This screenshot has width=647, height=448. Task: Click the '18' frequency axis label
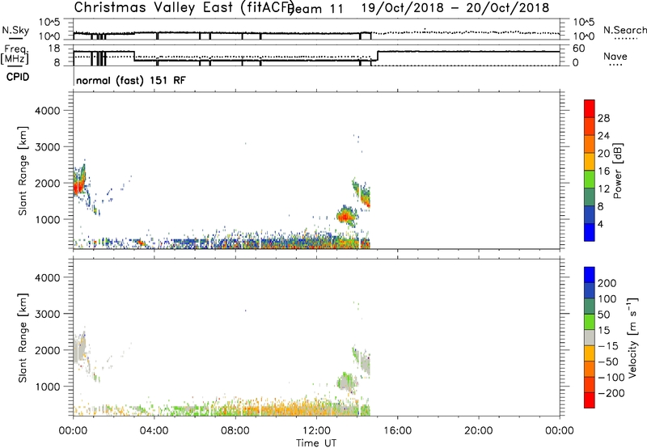pyautogui.click(x=53, y=49)
